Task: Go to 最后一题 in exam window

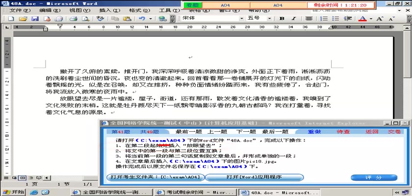Action: pyautogui.click(x=275, y=132)
